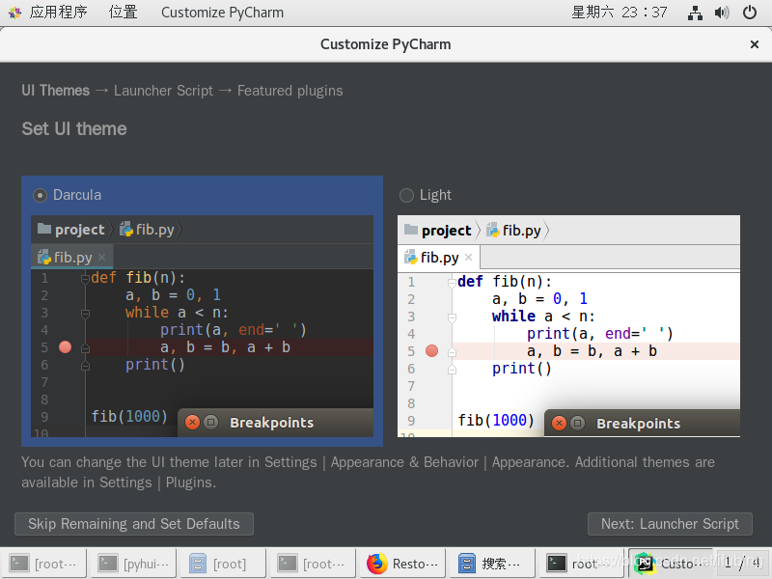Click Skip Remaining and Set Defaults
This screenshot has height=579, width=772.
134,524
